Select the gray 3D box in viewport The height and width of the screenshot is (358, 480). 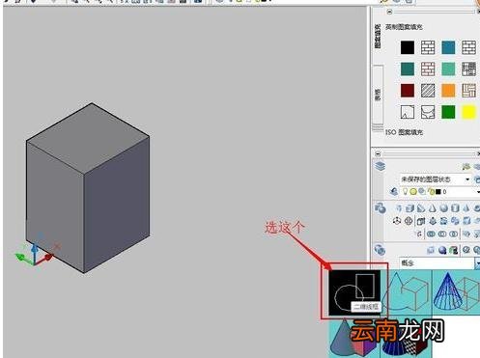(88, 188)
